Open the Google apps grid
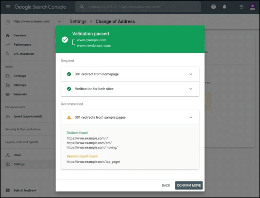The width and height of the screenshot is (260, 198). click(241, 7)
